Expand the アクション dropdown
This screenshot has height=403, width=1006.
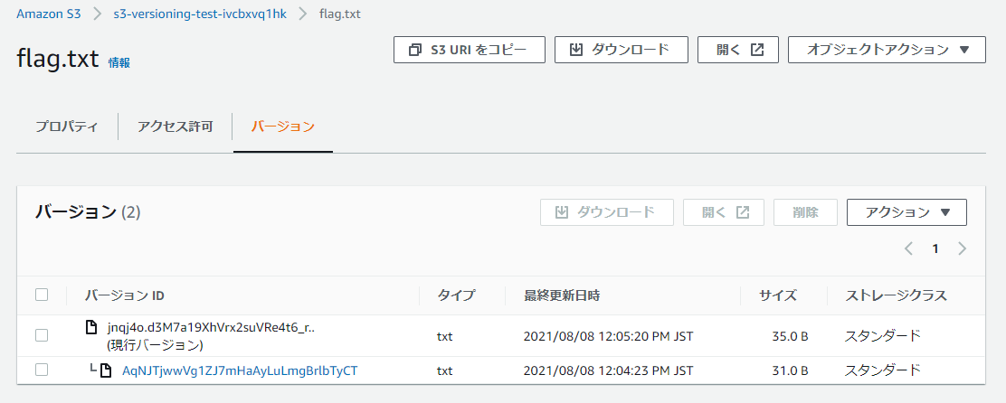click(906, 212)
